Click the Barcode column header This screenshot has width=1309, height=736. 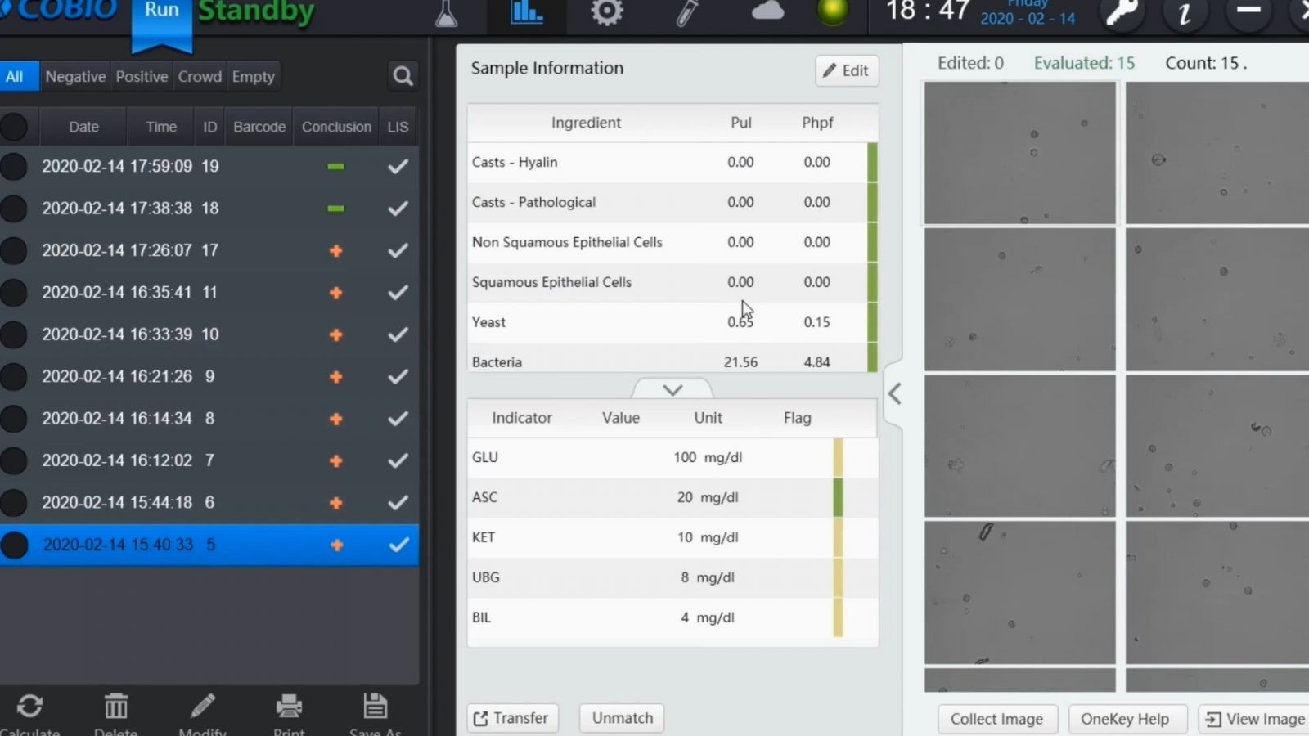tap(259, 127)
